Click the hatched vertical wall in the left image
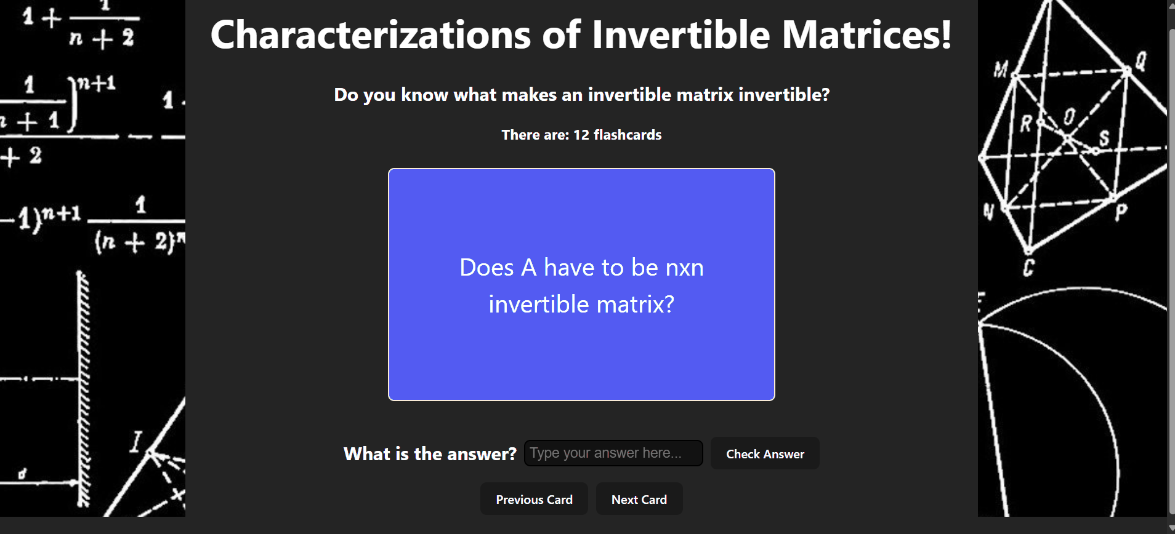Image resolution: width=1175 pixels, height=534 pixels. 83,389
